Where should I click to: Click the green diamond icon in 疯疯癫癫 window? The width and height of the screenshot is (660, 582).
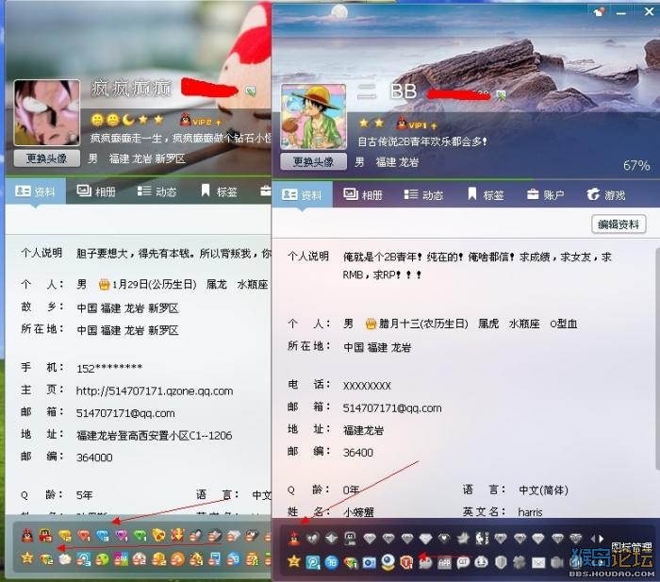(x=140, y=536)
